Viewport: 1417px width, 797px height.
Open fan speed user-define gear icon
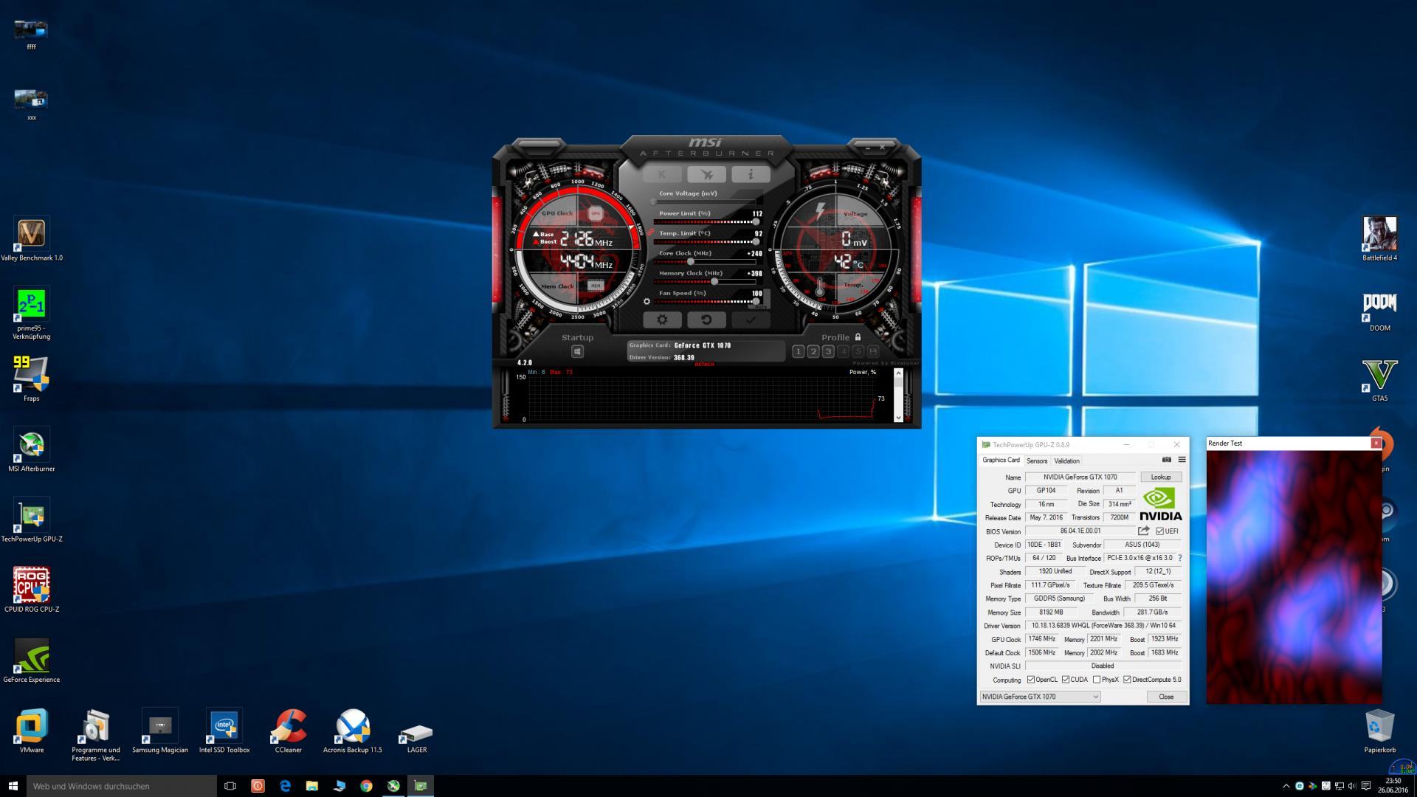(647, 301)
